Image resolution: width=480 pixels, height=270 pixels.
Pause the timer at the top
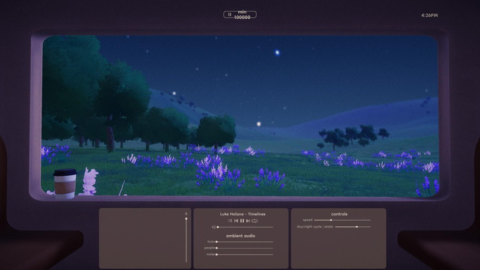(230, 14)
